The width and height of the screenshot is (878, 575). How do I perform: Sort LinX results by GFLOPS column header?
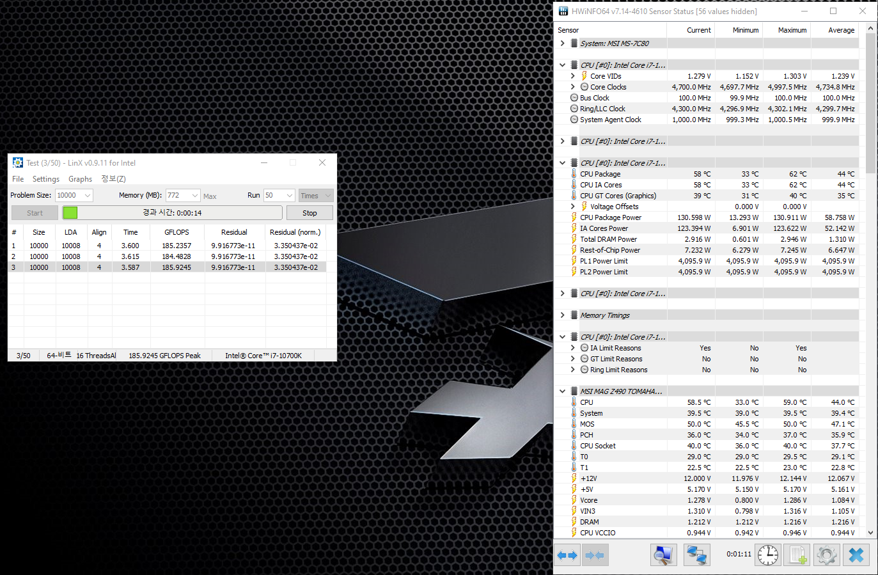(x=176, y=232)
